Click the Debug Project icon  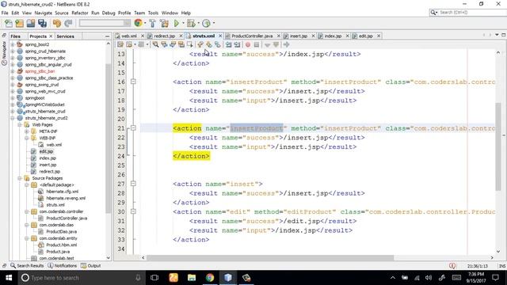(191, 23)
